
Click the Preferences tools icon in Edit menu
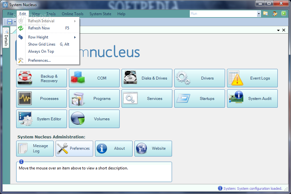(x=21, y=60)
